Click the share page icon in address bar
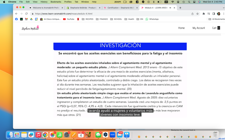225x140 pixels. pyautogui.click(x=192, y=14)
